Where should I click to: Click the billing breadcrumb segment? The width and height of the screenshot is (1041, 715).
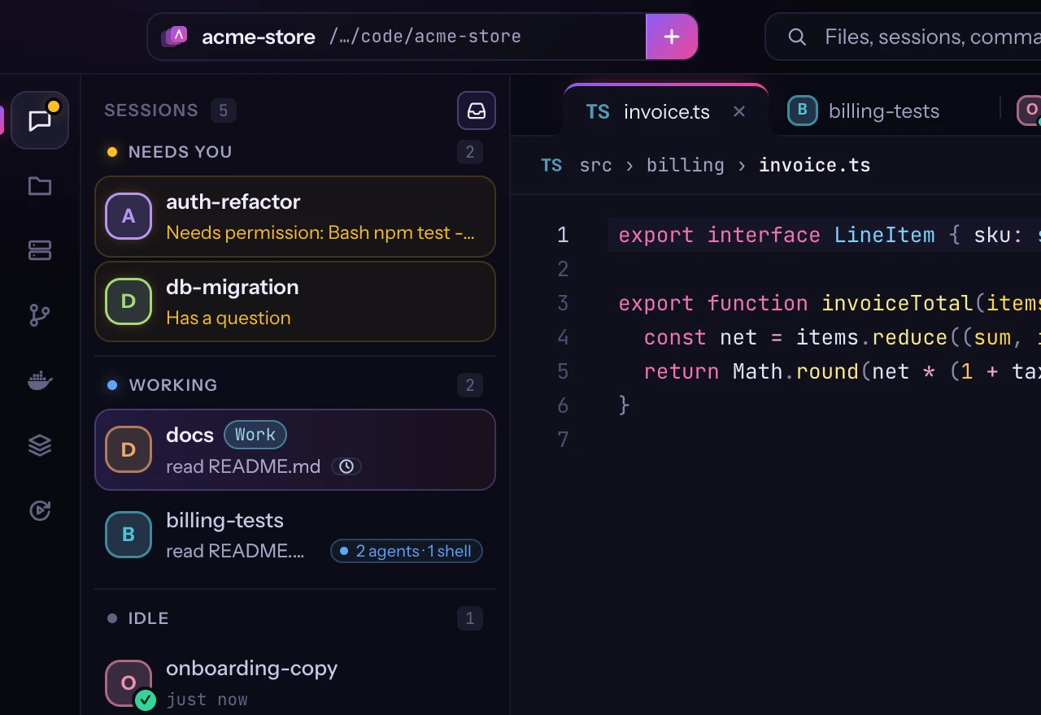(x=685, y=165)
